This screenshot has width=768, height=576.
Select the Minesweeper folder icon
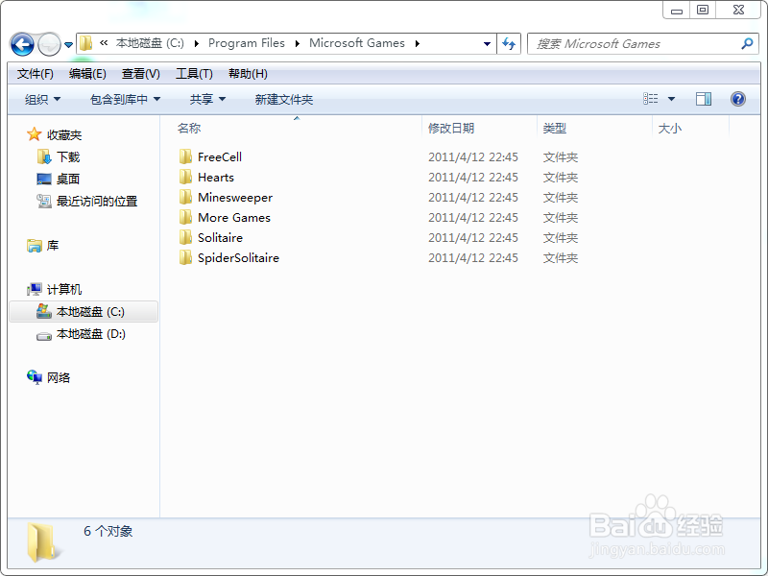coord(185,197)
